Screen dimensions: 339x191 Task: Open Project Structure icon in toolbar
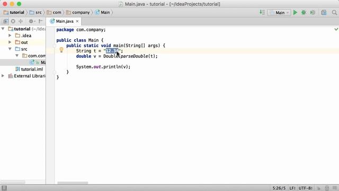click(x=324, y=13)
